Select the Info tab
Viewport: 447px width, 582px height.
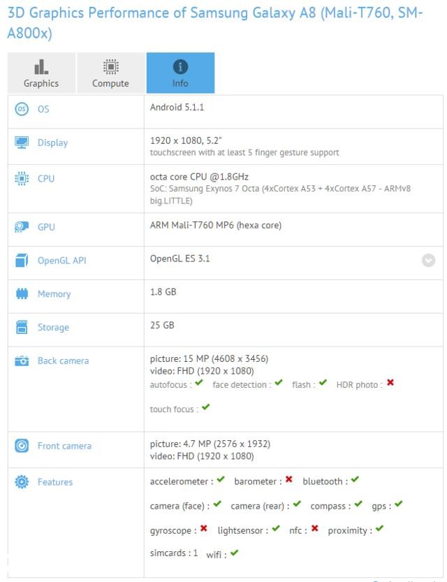[180, 73]
